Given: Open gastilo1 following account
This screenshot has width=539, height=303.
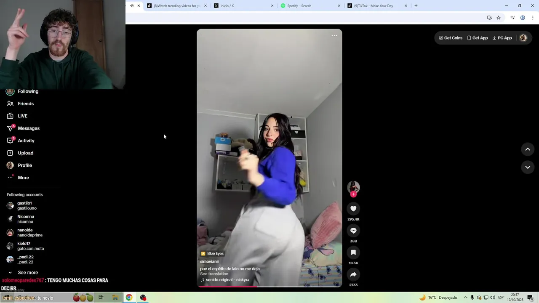Looking at the screenshot, I should click(x=22, y=206).
